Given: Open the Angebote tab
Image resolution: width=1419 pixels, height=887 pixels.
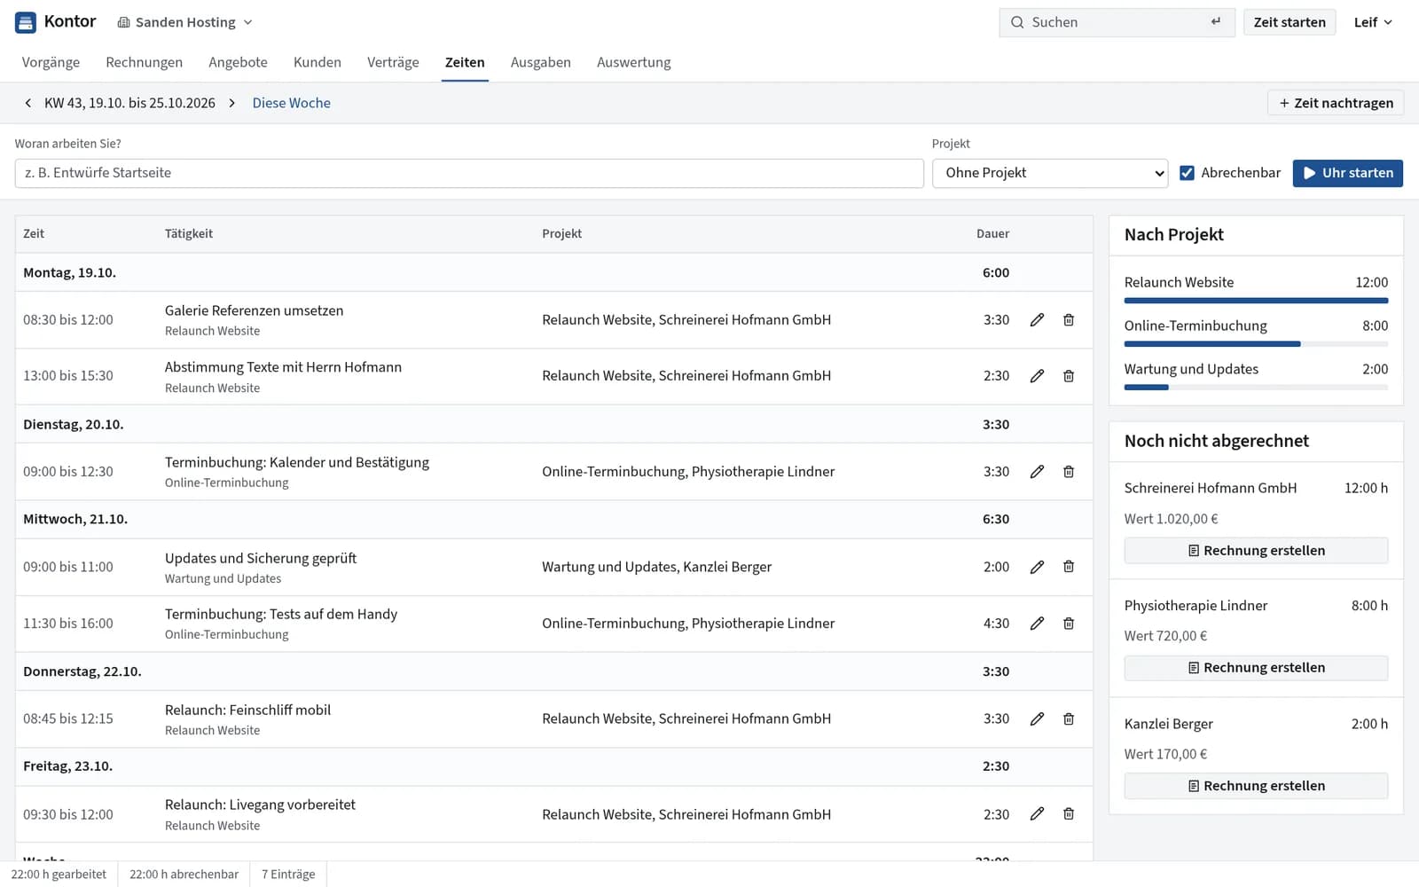Looking at the screenshot, I should coord(238,62).
